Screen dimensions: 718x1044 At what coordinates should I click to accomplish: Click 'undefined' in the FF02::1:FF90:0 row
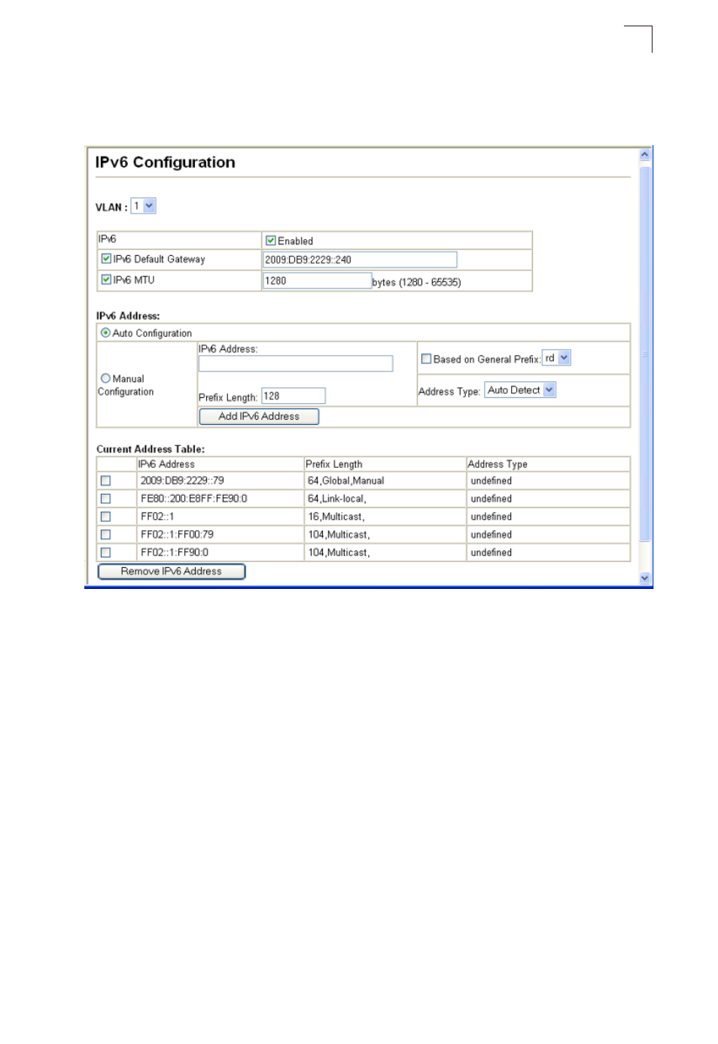491,553
